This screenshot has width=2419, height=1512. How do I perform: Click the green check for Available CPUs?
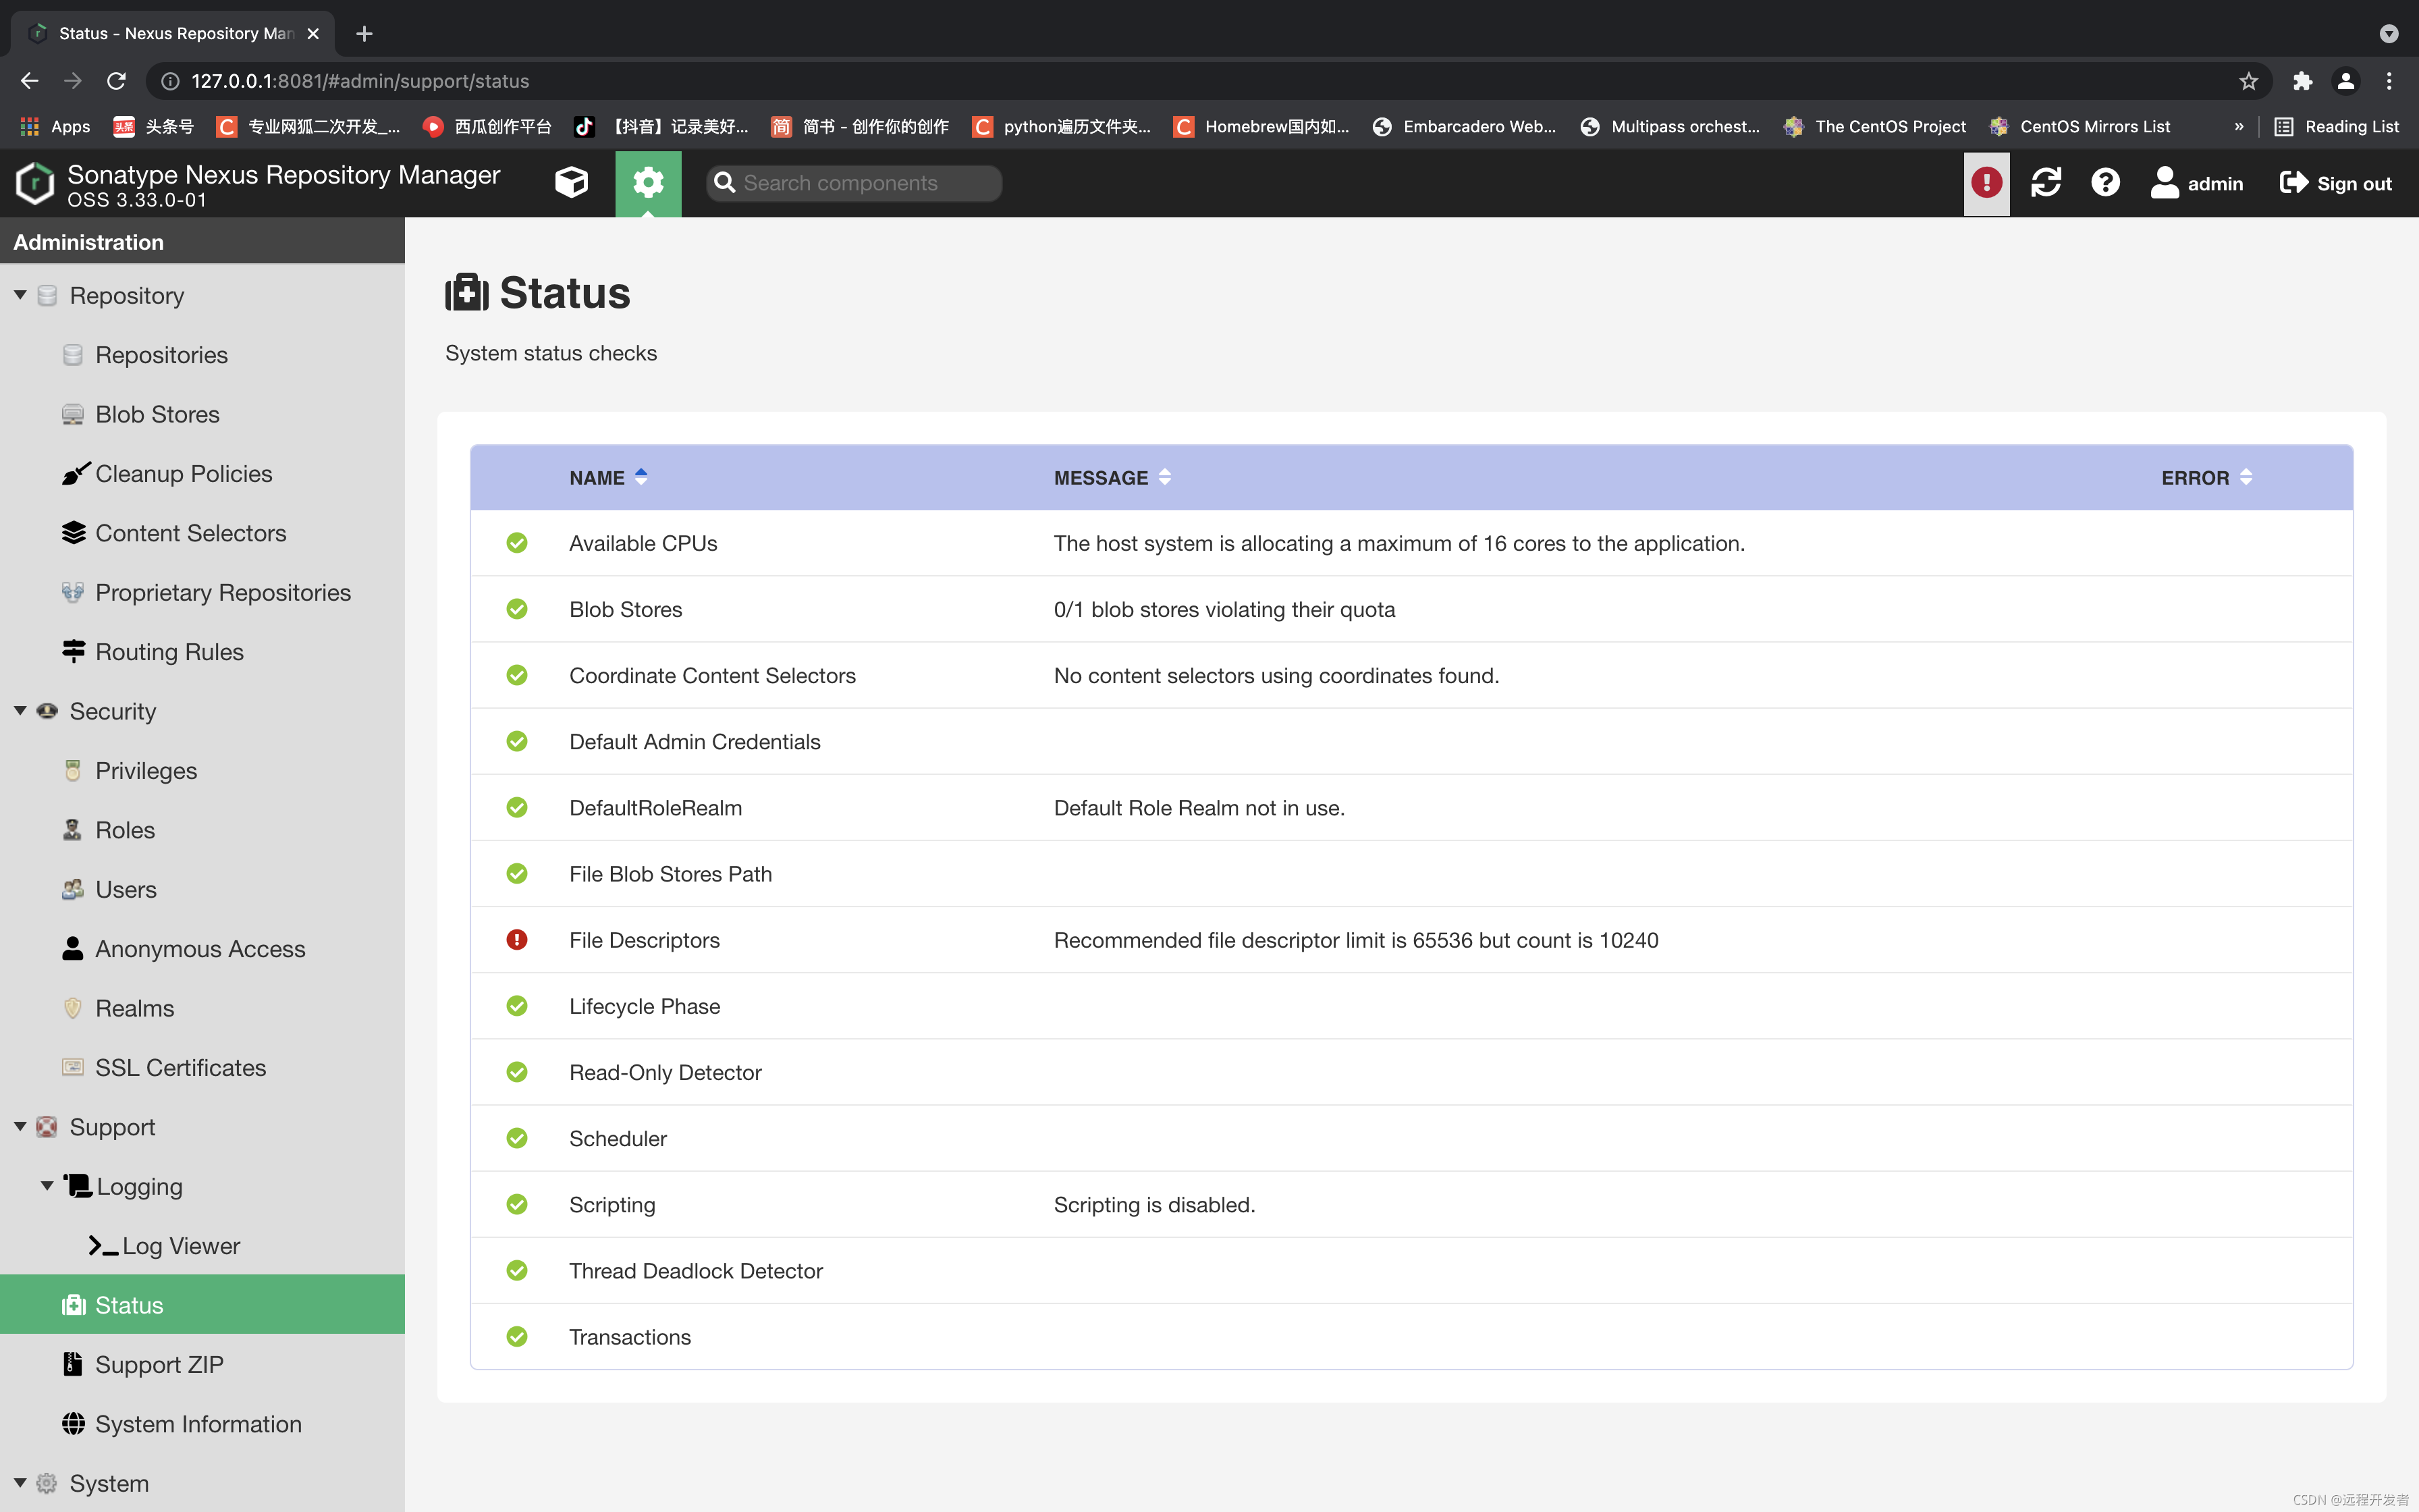pos(517,543)
